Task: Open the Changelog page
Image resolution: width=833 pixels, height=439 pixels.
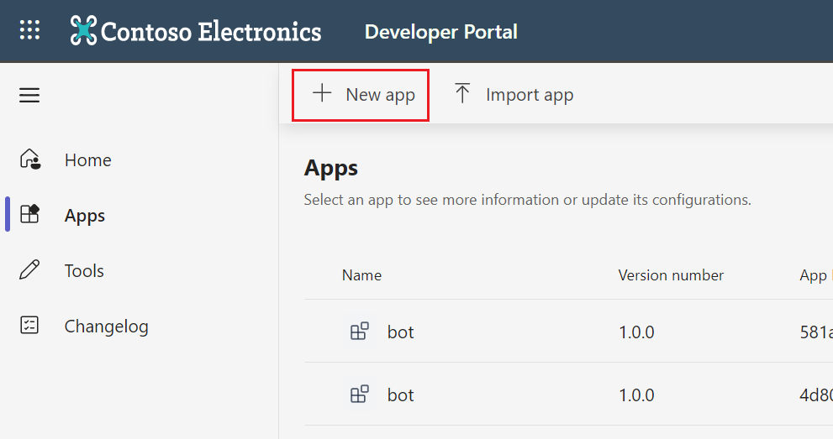Action: coord(106,327)
